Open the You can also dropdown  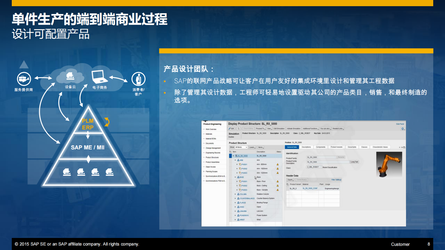(x=326, y=129)
